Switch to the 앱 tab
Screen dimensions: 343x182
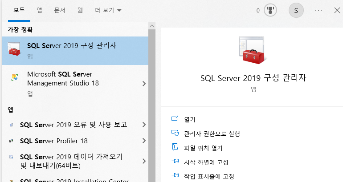pyautogui.click(x=39, y=10)
